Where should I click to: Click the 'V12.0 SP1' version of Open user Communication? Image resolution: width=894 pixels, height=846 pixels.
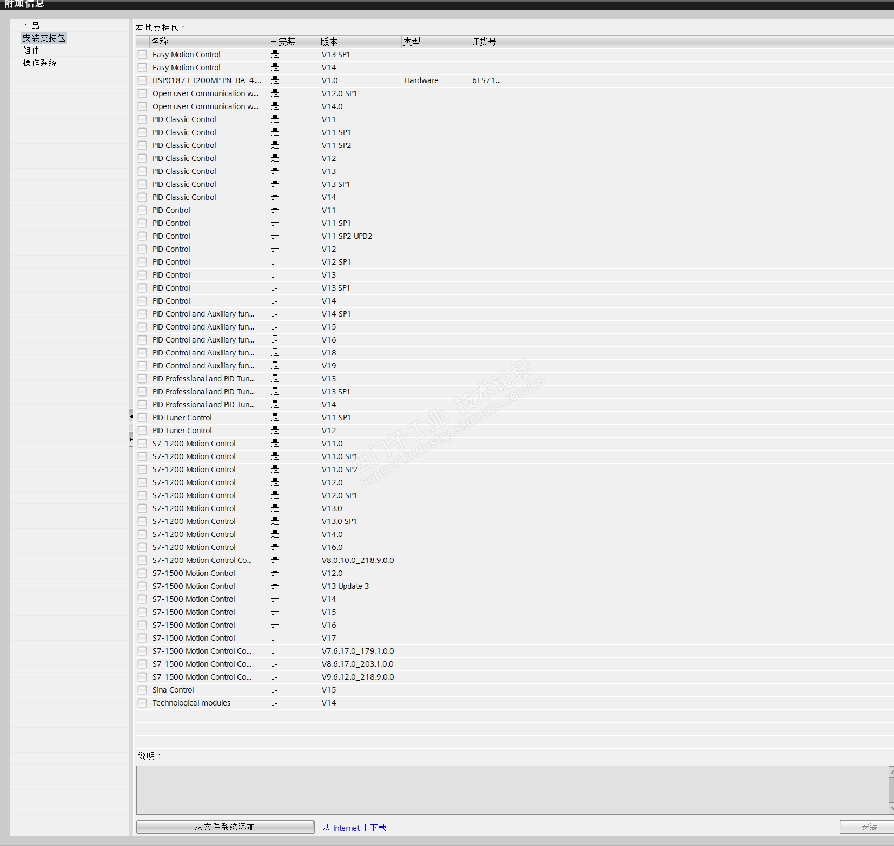tap(339, 93)
